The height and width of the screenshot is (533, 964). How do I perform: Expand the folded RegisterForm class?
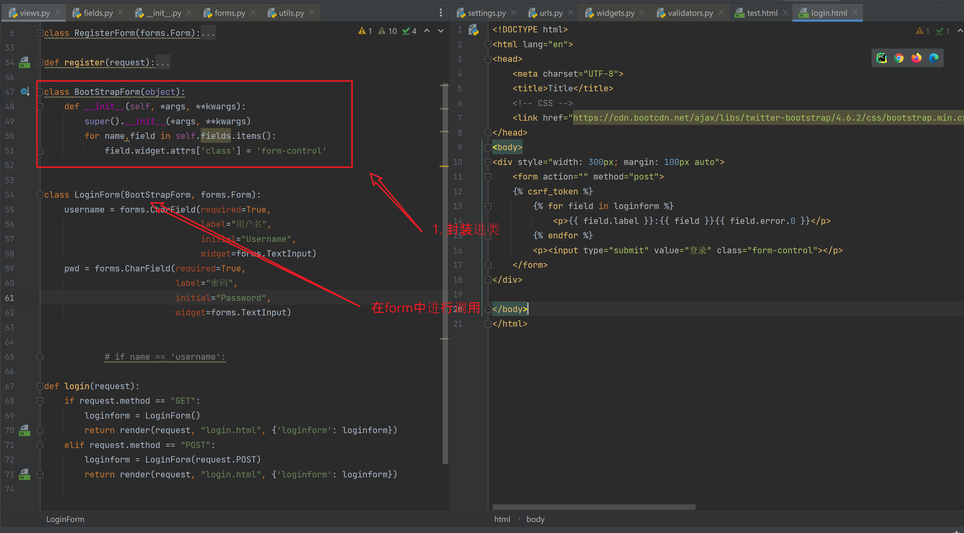pyautogui.click(x=40, y=33)
